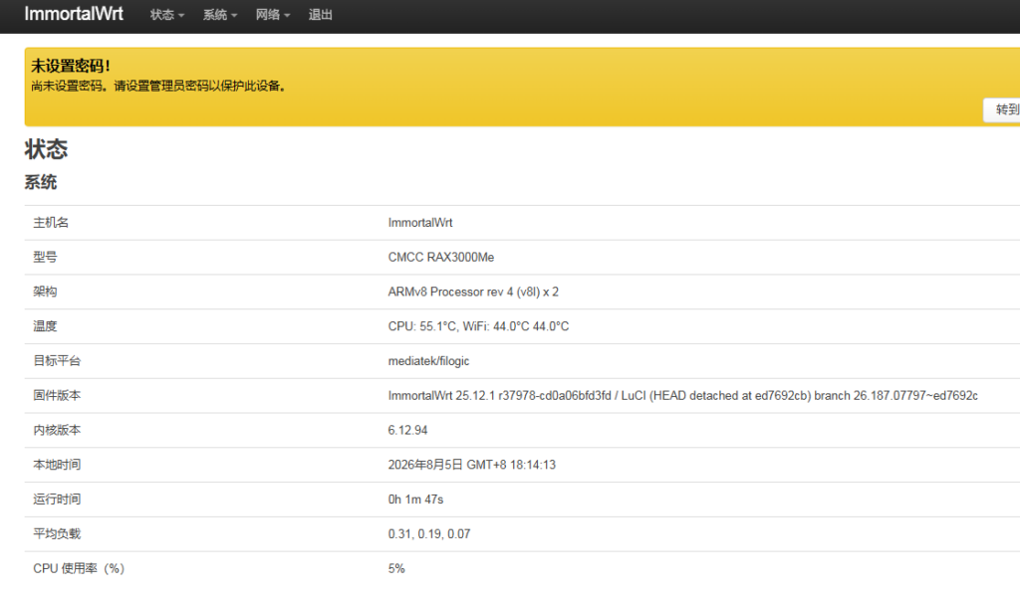Select the 未设置密码! warning heading
Image resolution: width=1020 pixels, height=601 pixels.
(71, 66)
